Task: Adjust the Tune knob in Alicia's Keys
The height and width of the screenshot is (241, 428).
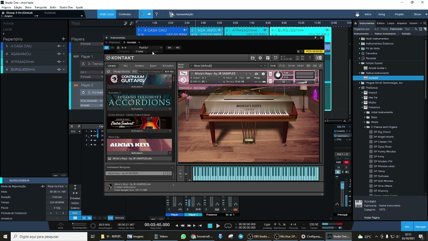Action: [x=278, y=76]
